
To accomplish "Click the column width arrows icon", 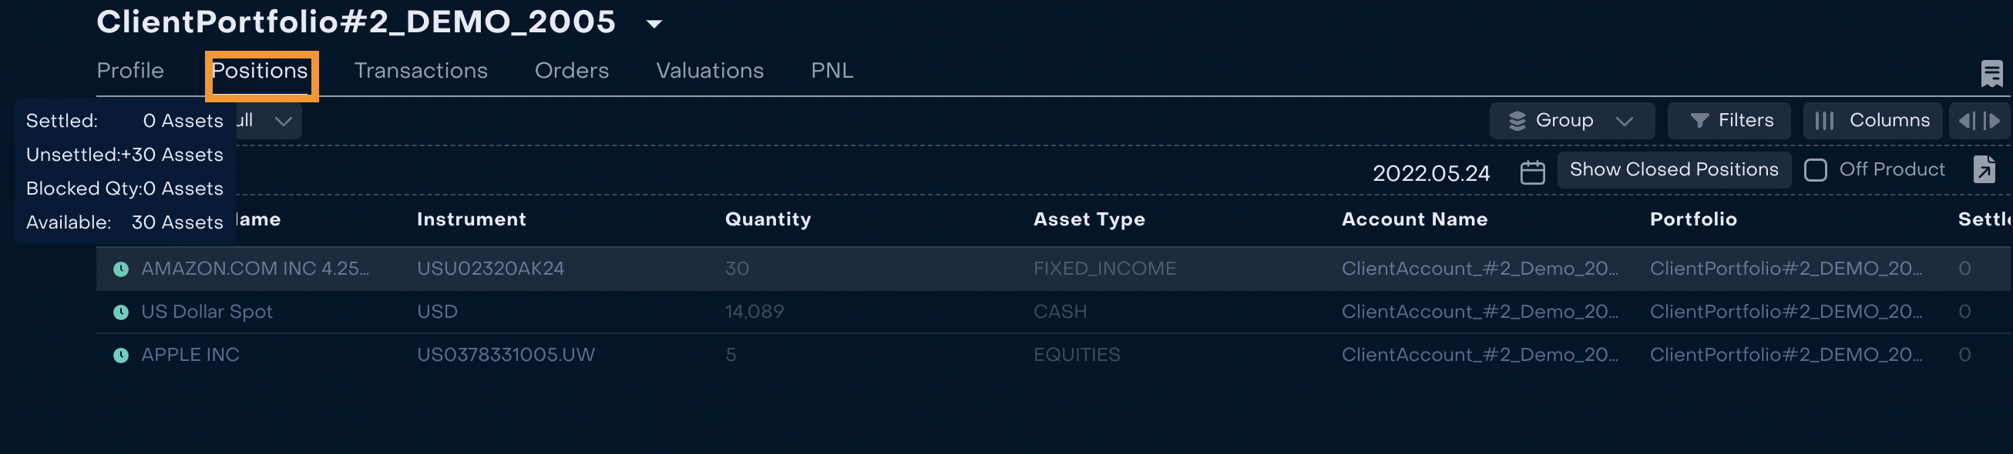I will [x=1978, y=121].
